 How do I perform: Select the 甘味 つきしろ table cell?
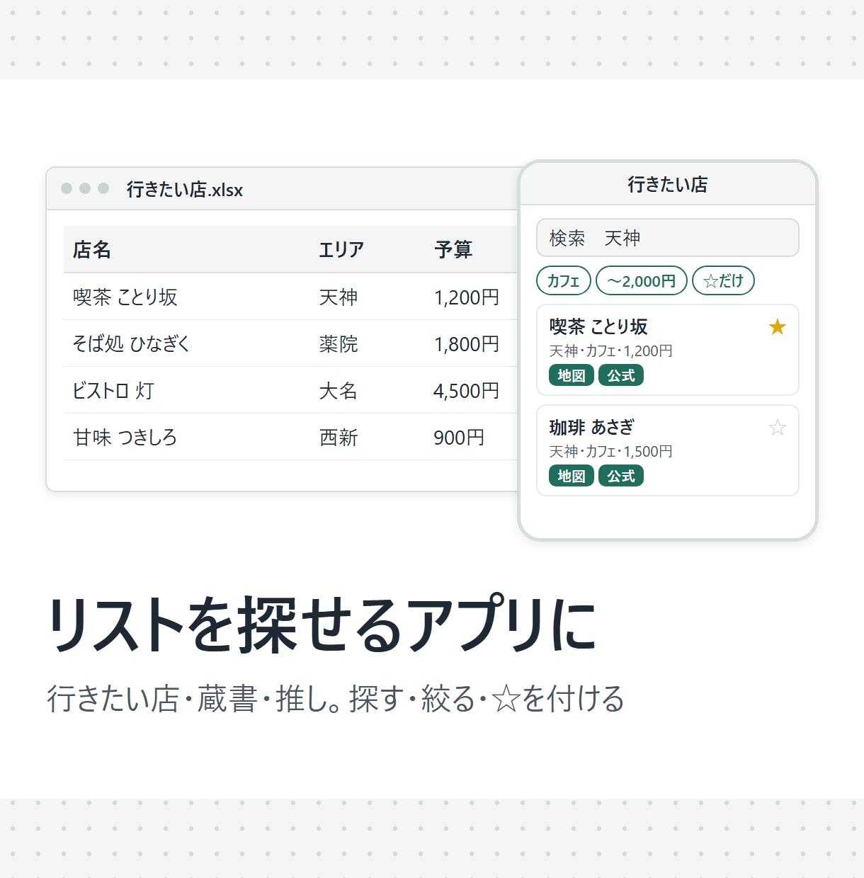(125, 437)
